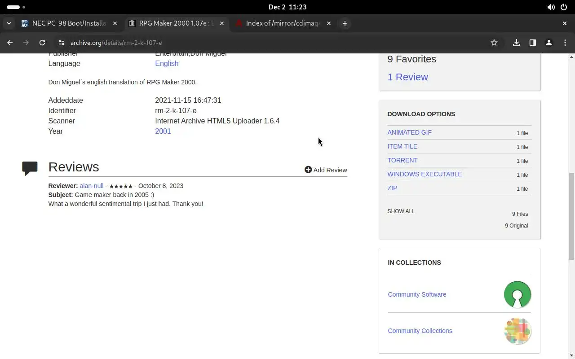Click the Internet Archive HTML5 Uploader text
The width and height of the screenshot is (575, 359).
[x=217, y=121]
